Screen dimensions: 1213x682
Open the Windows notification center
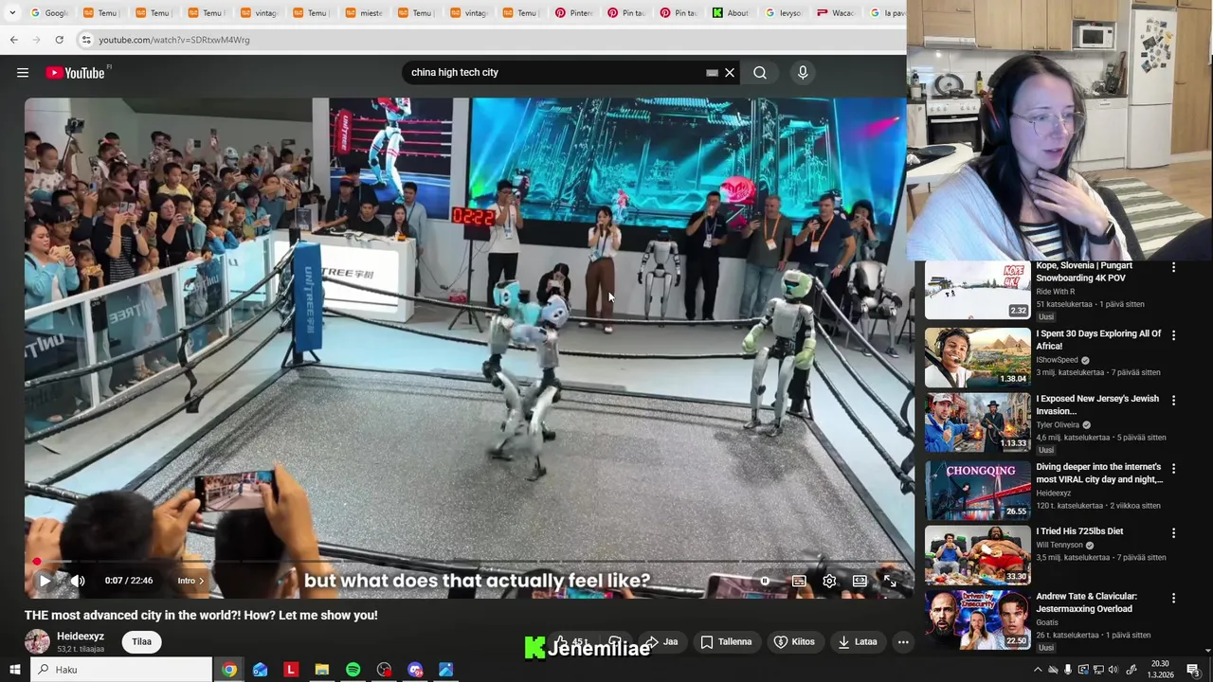[1193, 670]
